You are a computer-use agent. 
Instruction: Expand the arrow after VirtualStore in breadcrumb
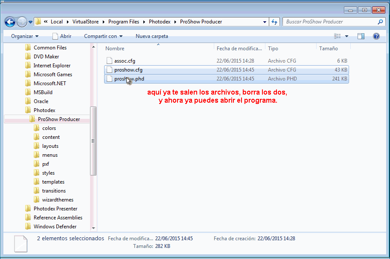tap(103, 22)
